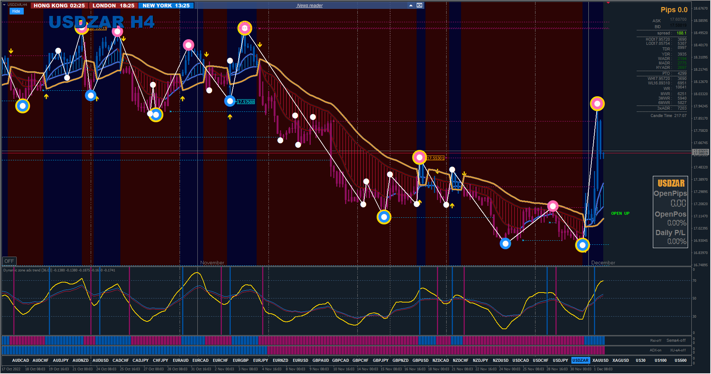
Task: Switch chart to CHFJPY
Action: coord(160,360)
